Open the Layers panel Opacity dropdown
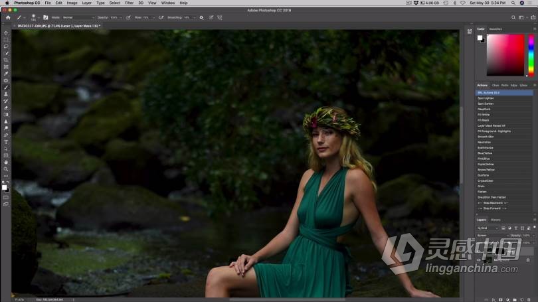Image resolution: width=538 pixels, height=302 pixels. (x=533, y=236)
